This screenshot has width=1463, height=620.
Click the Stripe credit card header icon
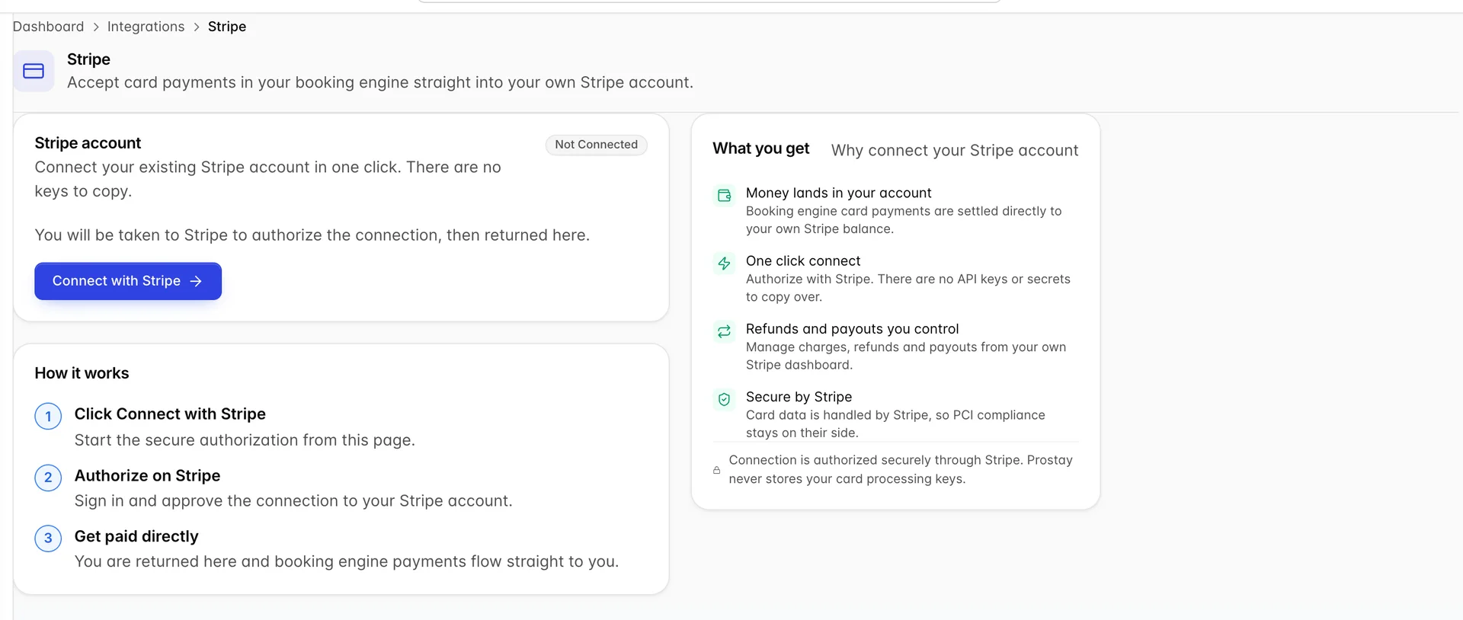(x=34, y=71)
